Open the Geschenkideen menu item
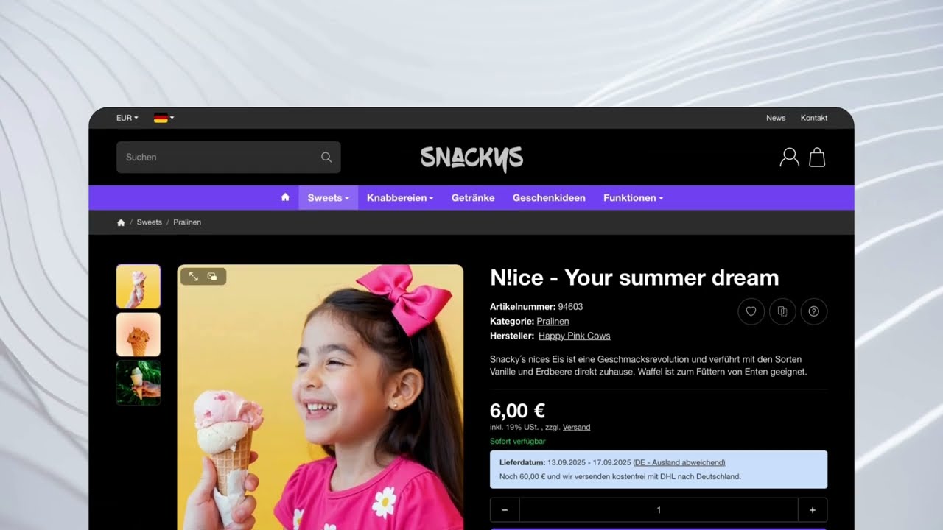Image resolution: width=943 pixels, height=530 pixels. [549, 197]
